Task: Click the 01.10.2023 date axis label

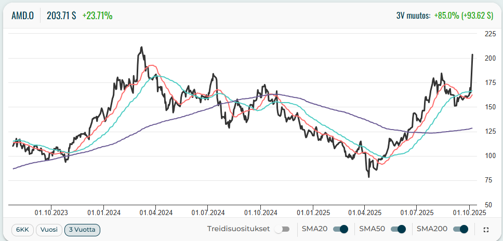Action: click(x=51, y=212)
